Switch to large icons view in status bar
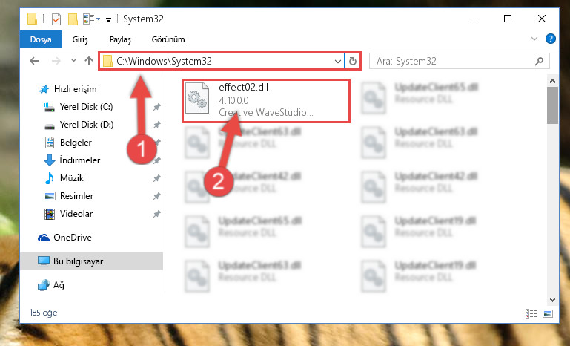 [x=548, y=313]
